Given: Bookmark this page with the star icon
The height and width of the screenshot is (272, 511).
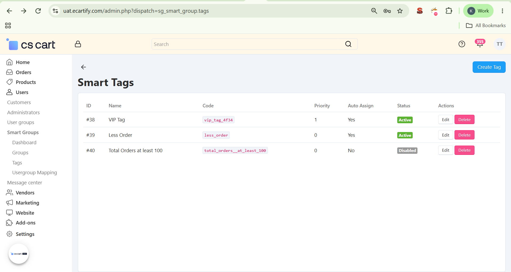Looking at the screenshot, I should click(400, 11).
